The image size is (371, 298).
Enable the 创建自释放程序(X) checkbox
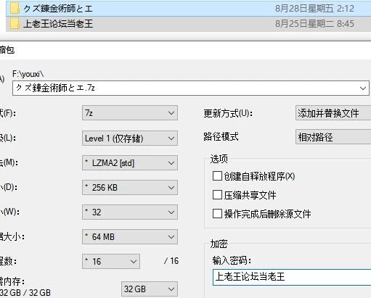217,176
